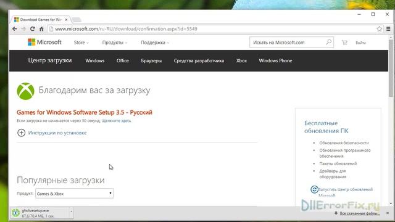Screen dimensions: 395x222
Task: Maximize the browser window
Action: coord(373,14)
